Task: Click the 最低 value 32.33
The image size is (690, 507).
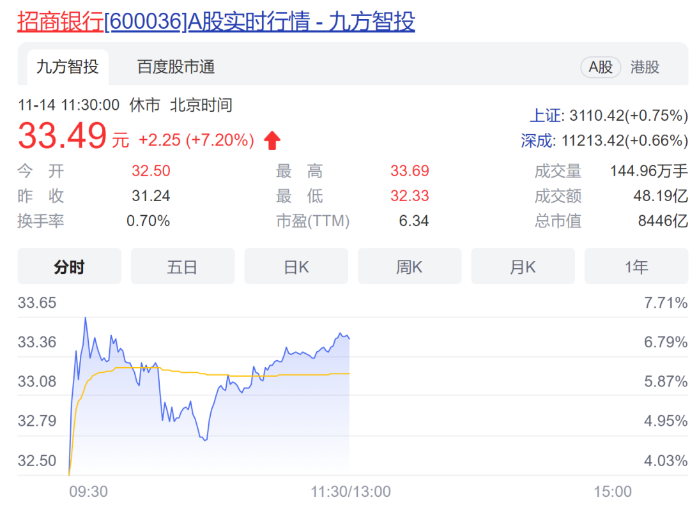Action: pos(410,195)
